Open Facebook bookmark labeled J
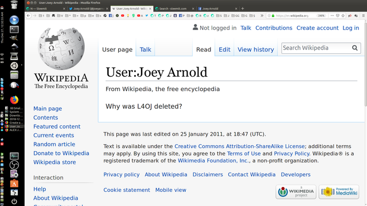The width and height of the screenshot is (367, 206). (111, 15)
